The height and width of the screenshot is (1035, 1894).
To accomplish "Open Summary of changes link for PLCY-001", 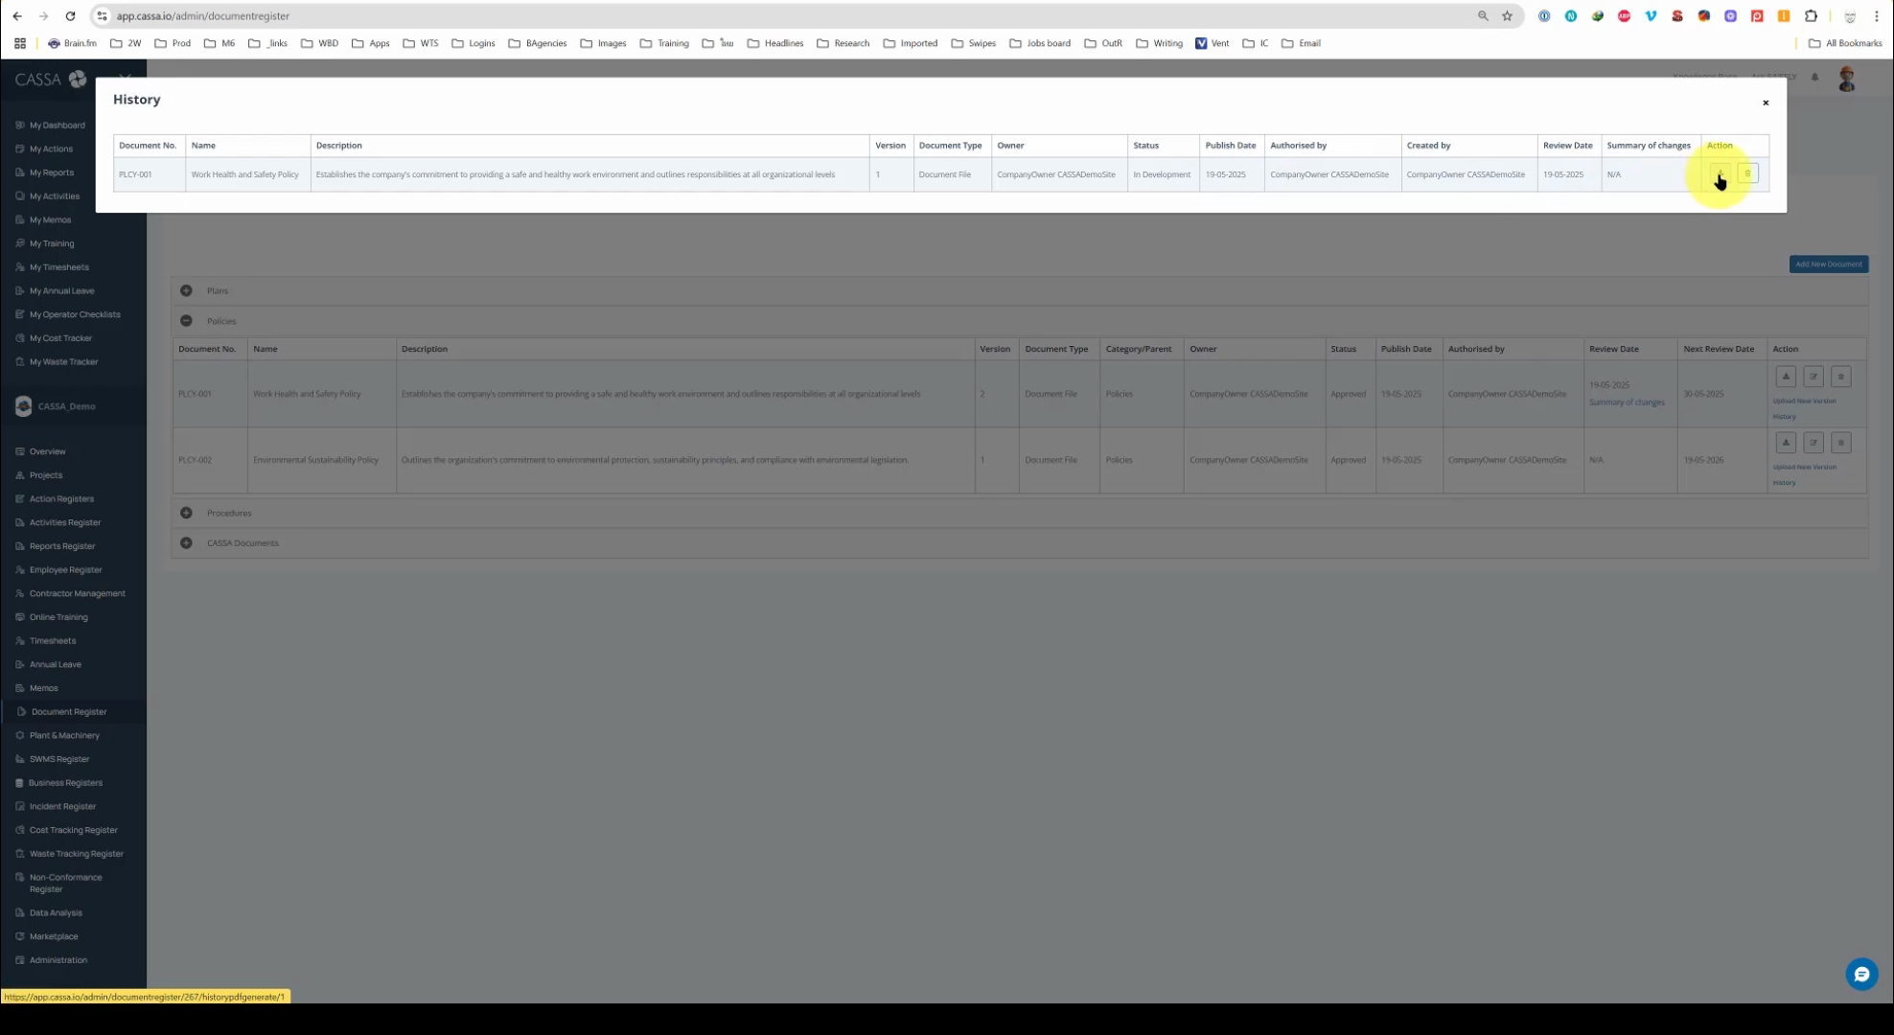I will click(x=1627, y=402).
